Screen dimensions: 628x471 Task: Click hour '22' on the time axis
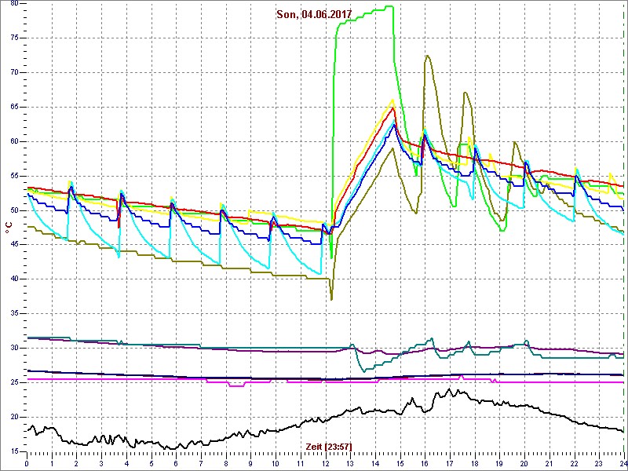pos(574,463)
